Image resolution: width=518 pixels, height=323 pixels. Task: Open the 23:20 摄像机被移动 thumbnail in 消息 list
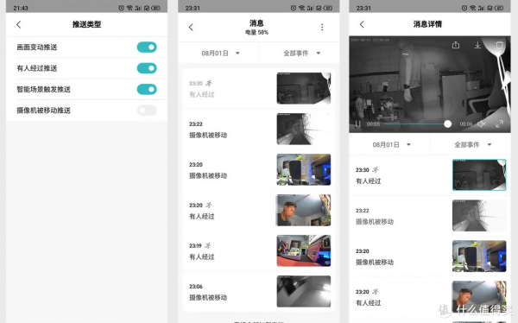(x=304, y=169)
